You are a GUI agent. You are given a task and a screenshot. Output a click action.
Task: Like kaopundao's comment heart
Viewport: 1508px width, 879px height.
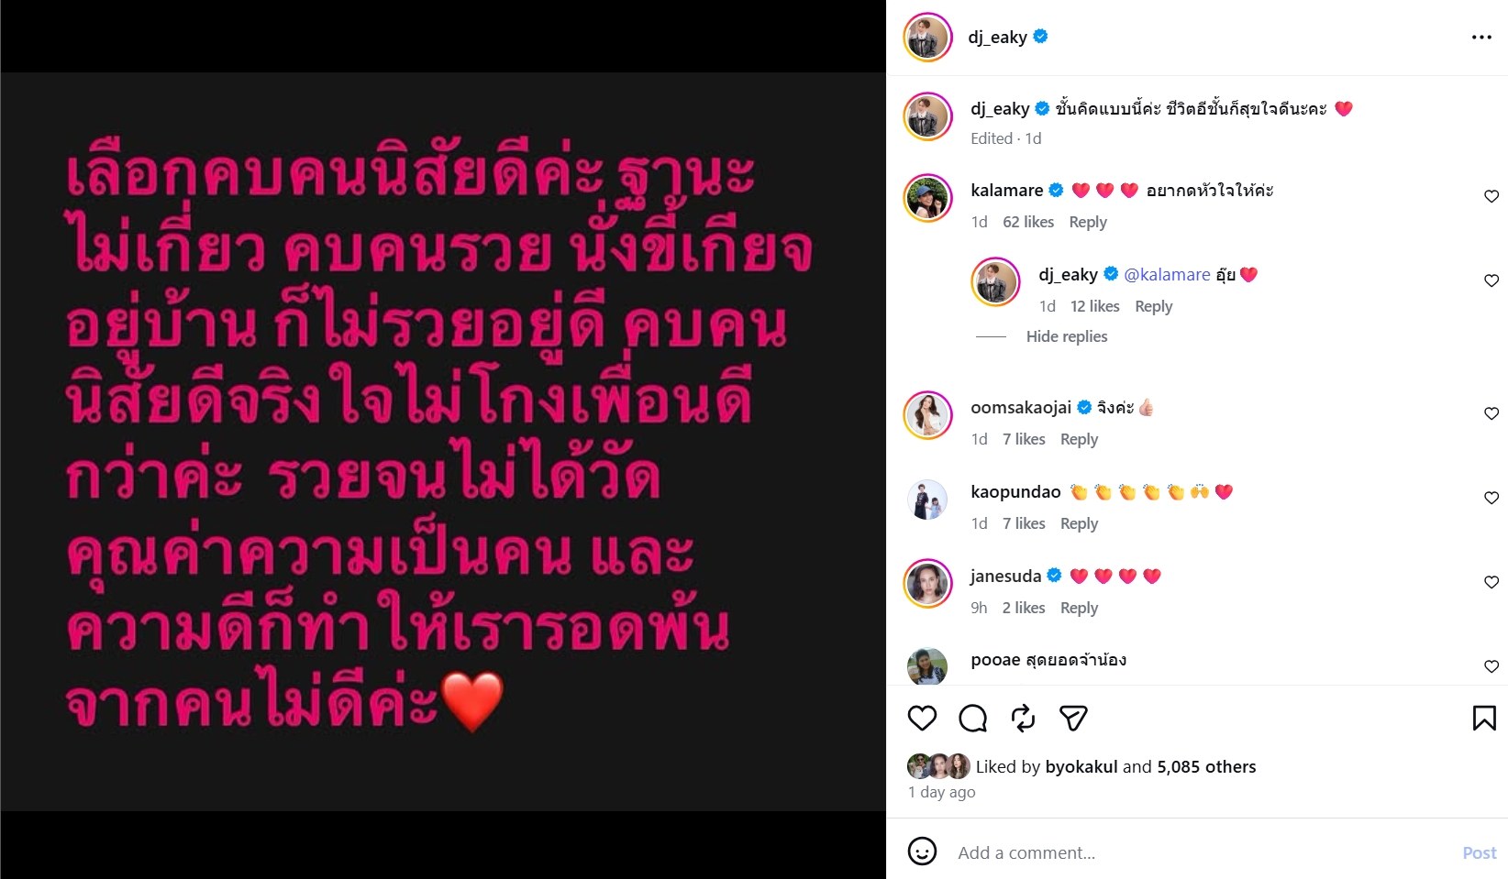coord(1491,498)
